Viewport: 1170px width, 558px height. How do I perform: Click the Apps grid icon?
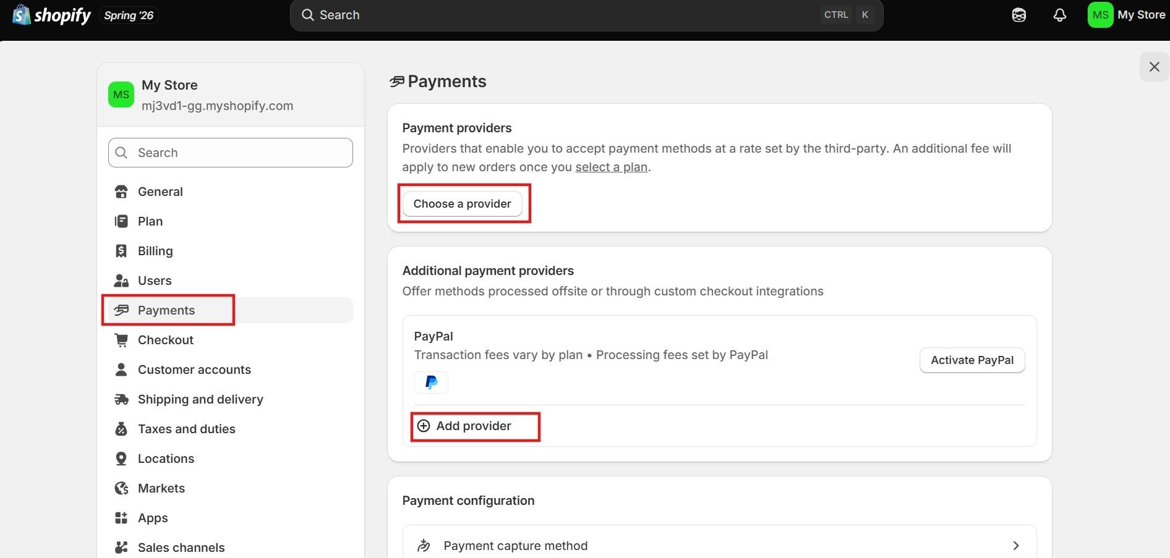(x=121, y=518)
